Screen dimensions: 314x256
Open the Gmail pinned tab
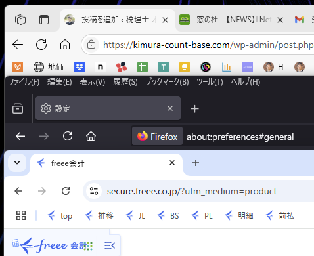pos(300,20)
